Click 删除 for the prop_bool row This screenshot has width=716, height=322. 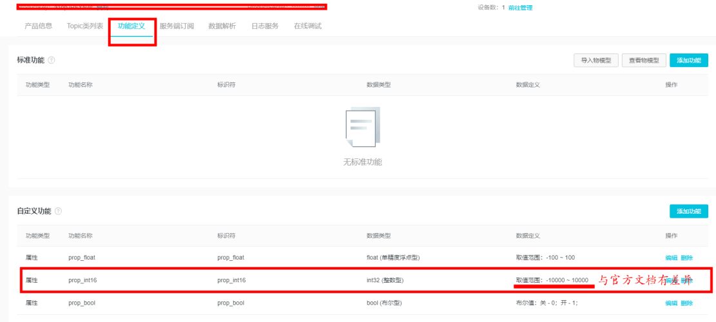686,303
